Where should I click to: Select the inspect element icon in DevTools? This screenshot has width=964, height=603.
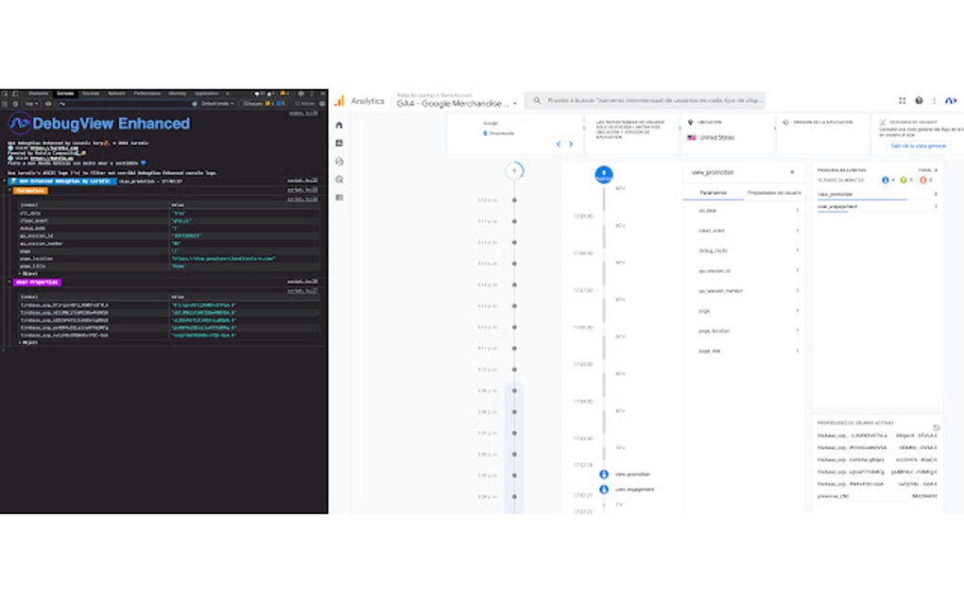click(8, 94)
